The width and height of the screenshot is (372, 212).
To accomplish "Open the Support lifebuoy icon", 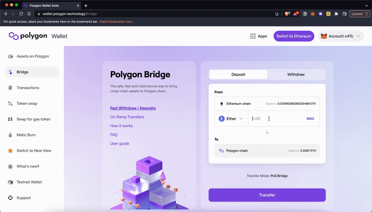I will 10,198.
